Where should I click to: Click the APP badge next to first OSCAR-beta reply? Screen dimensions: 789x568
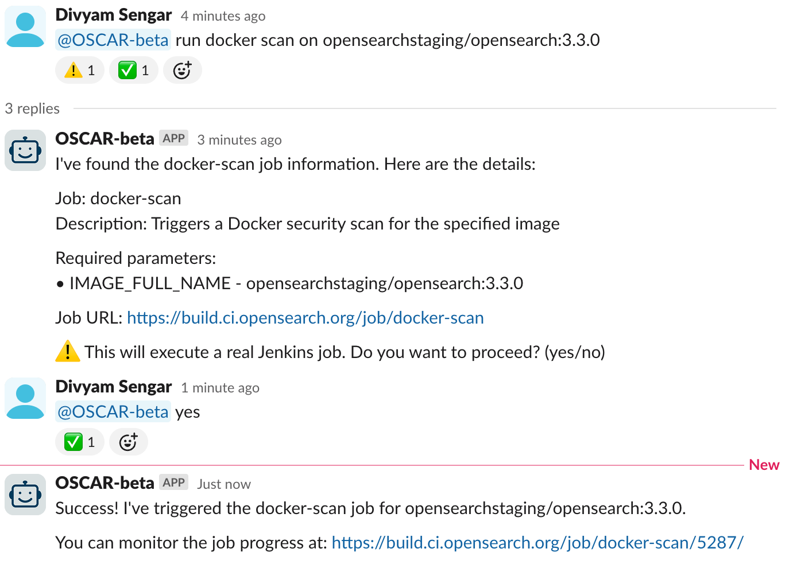pyautogui.click(x=174, y=138)
